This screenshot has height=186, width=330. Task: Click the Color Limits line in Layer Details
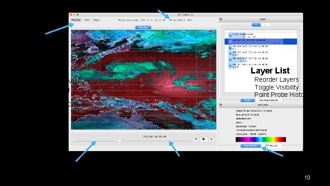click(x=251, y=134)
